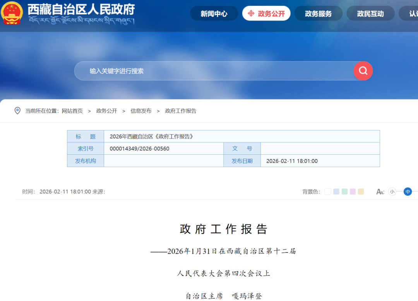Click 政府工作报告 breadcrumb link

[181, 111]
